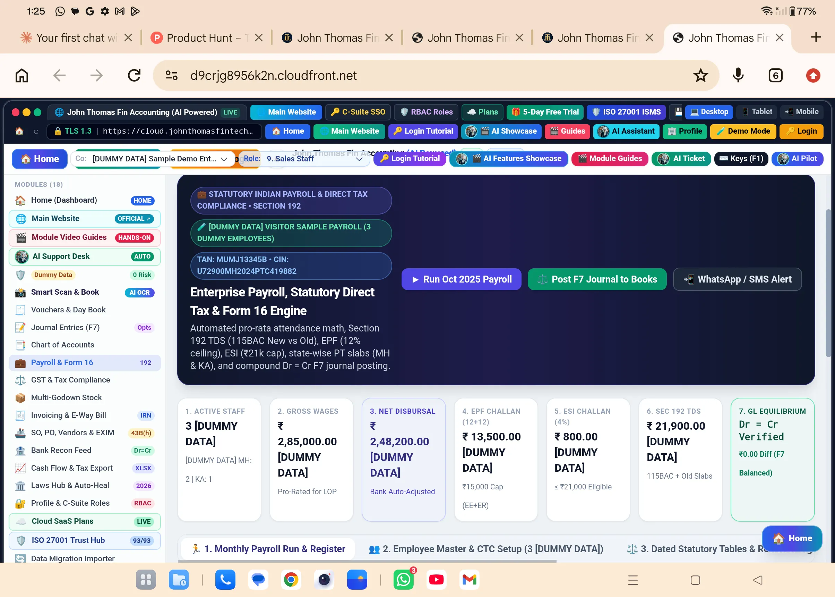Open Payroll & Form 16 module
The width and height of the screenshot is (835, 597).
point(85,362)
